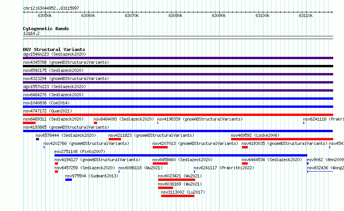Image resolution: width=344 pixels, height=211 pixels.
Task: Open the nsv975504 (Sudmant2013) label
Action: pos(92,176)
